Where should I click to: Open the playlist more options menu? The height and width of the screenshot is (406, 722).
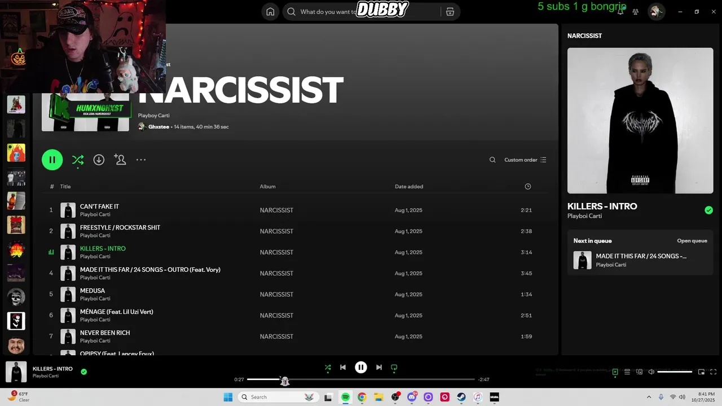(141, 160)
